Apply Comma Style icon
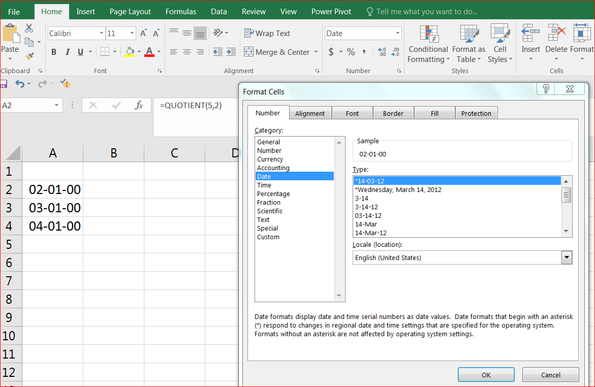 [364, 52]
